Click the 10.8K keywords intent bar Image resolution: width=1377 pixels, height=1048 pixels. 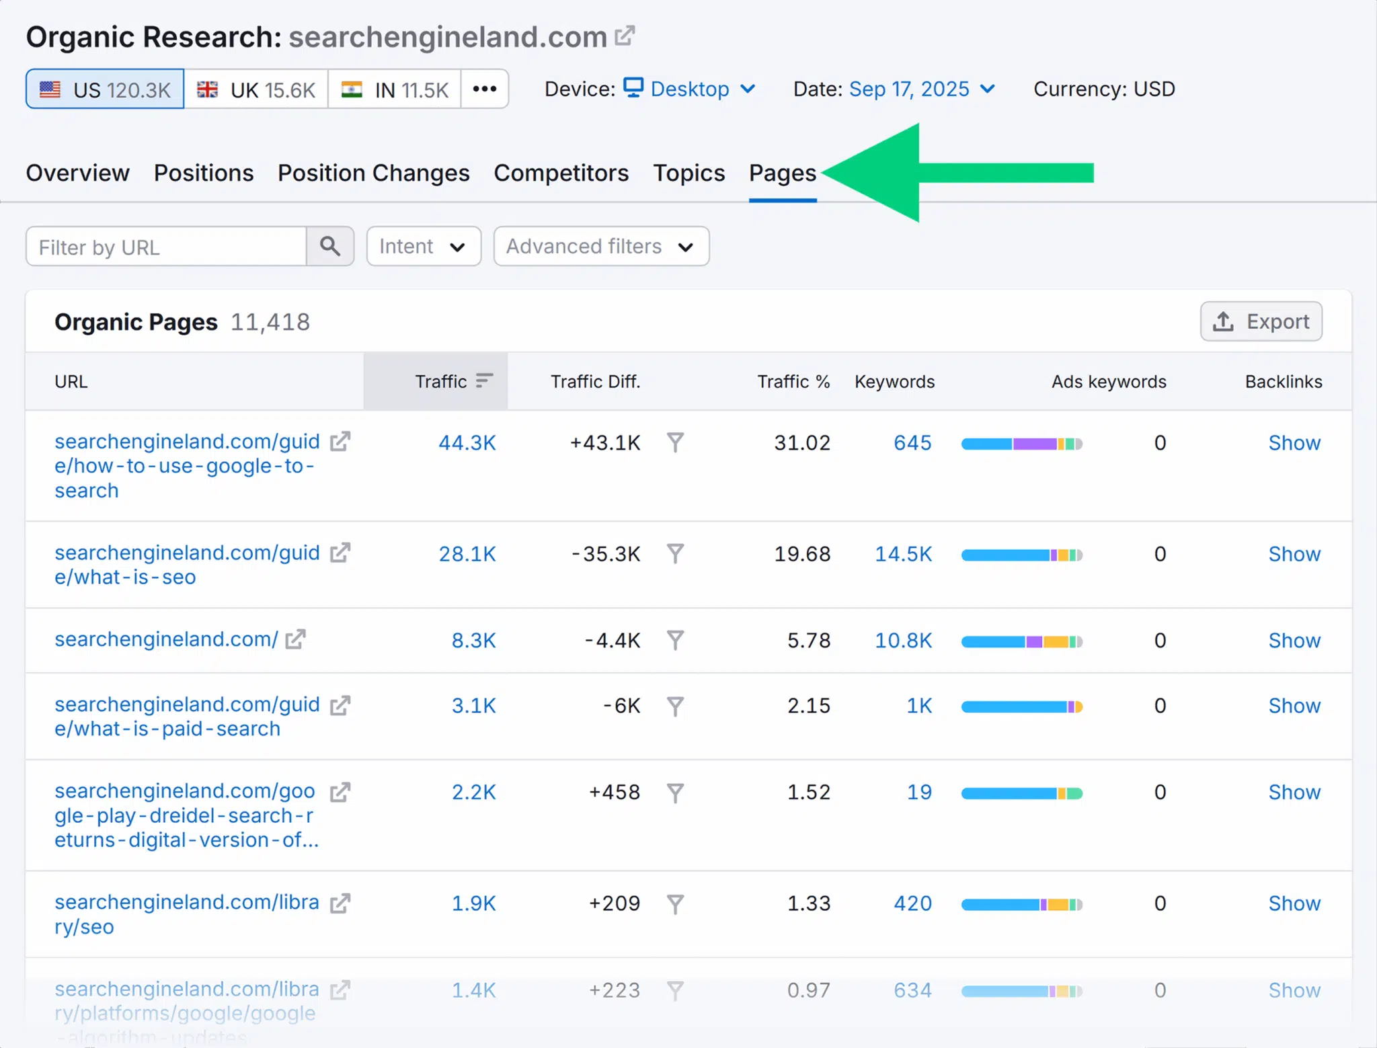(x=1022, y=641)
